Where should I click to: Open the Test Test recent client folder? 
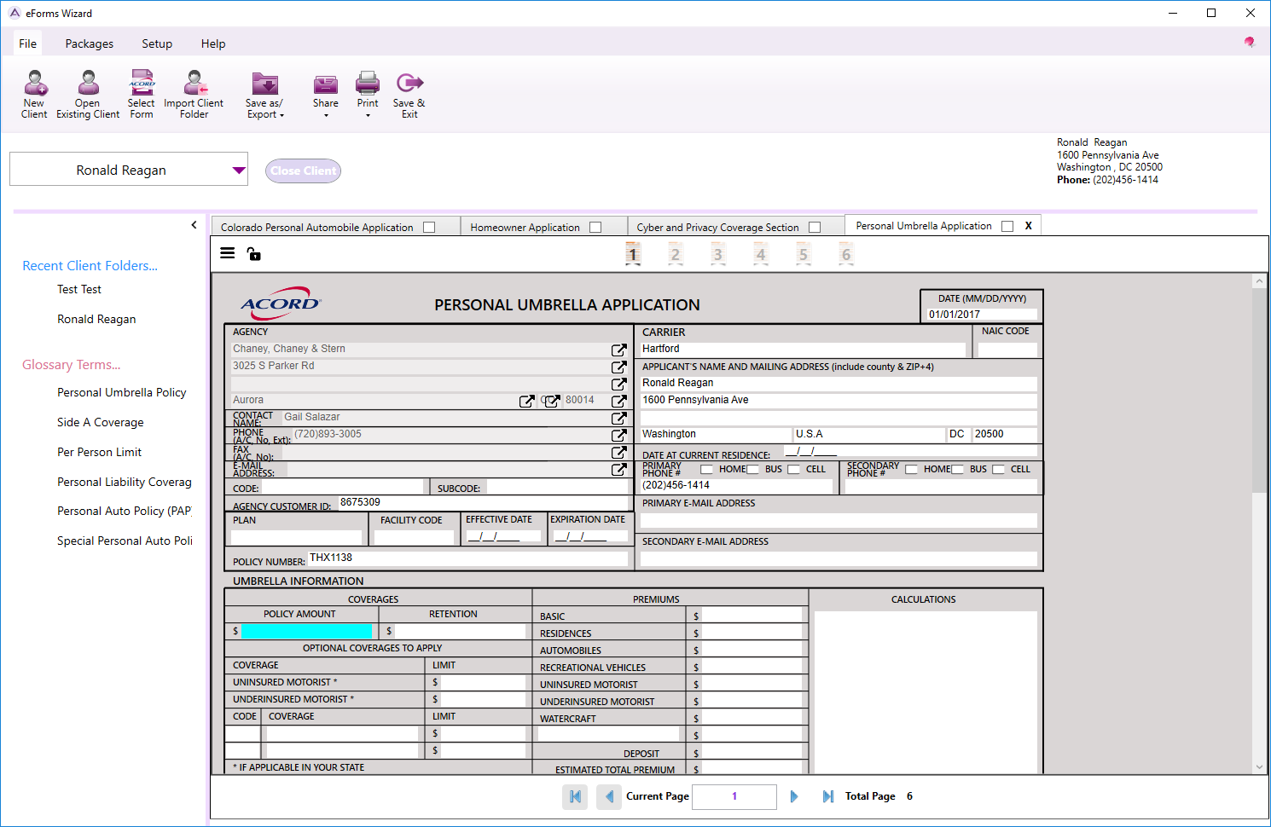pos(79,289)
